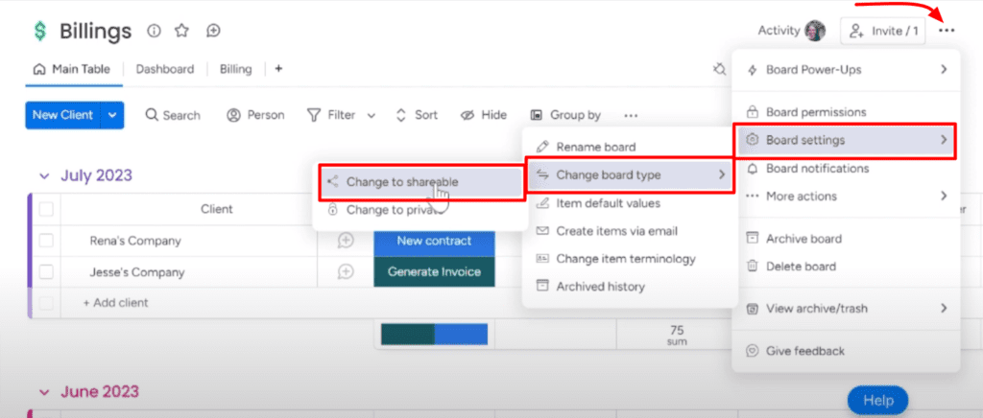The image size is (983, 418).
Task: Click integrations plug icon above toolbar
Action: coord(719,69)
